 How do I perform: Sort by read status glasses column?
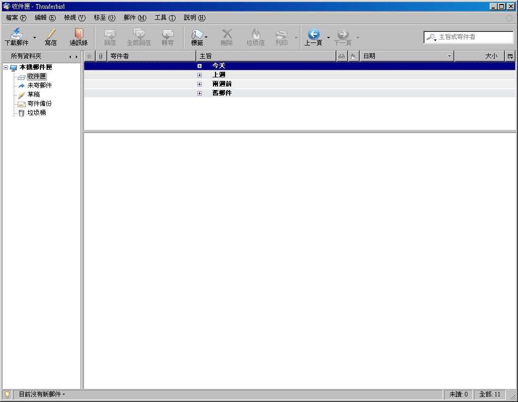[x=342, y=56]
